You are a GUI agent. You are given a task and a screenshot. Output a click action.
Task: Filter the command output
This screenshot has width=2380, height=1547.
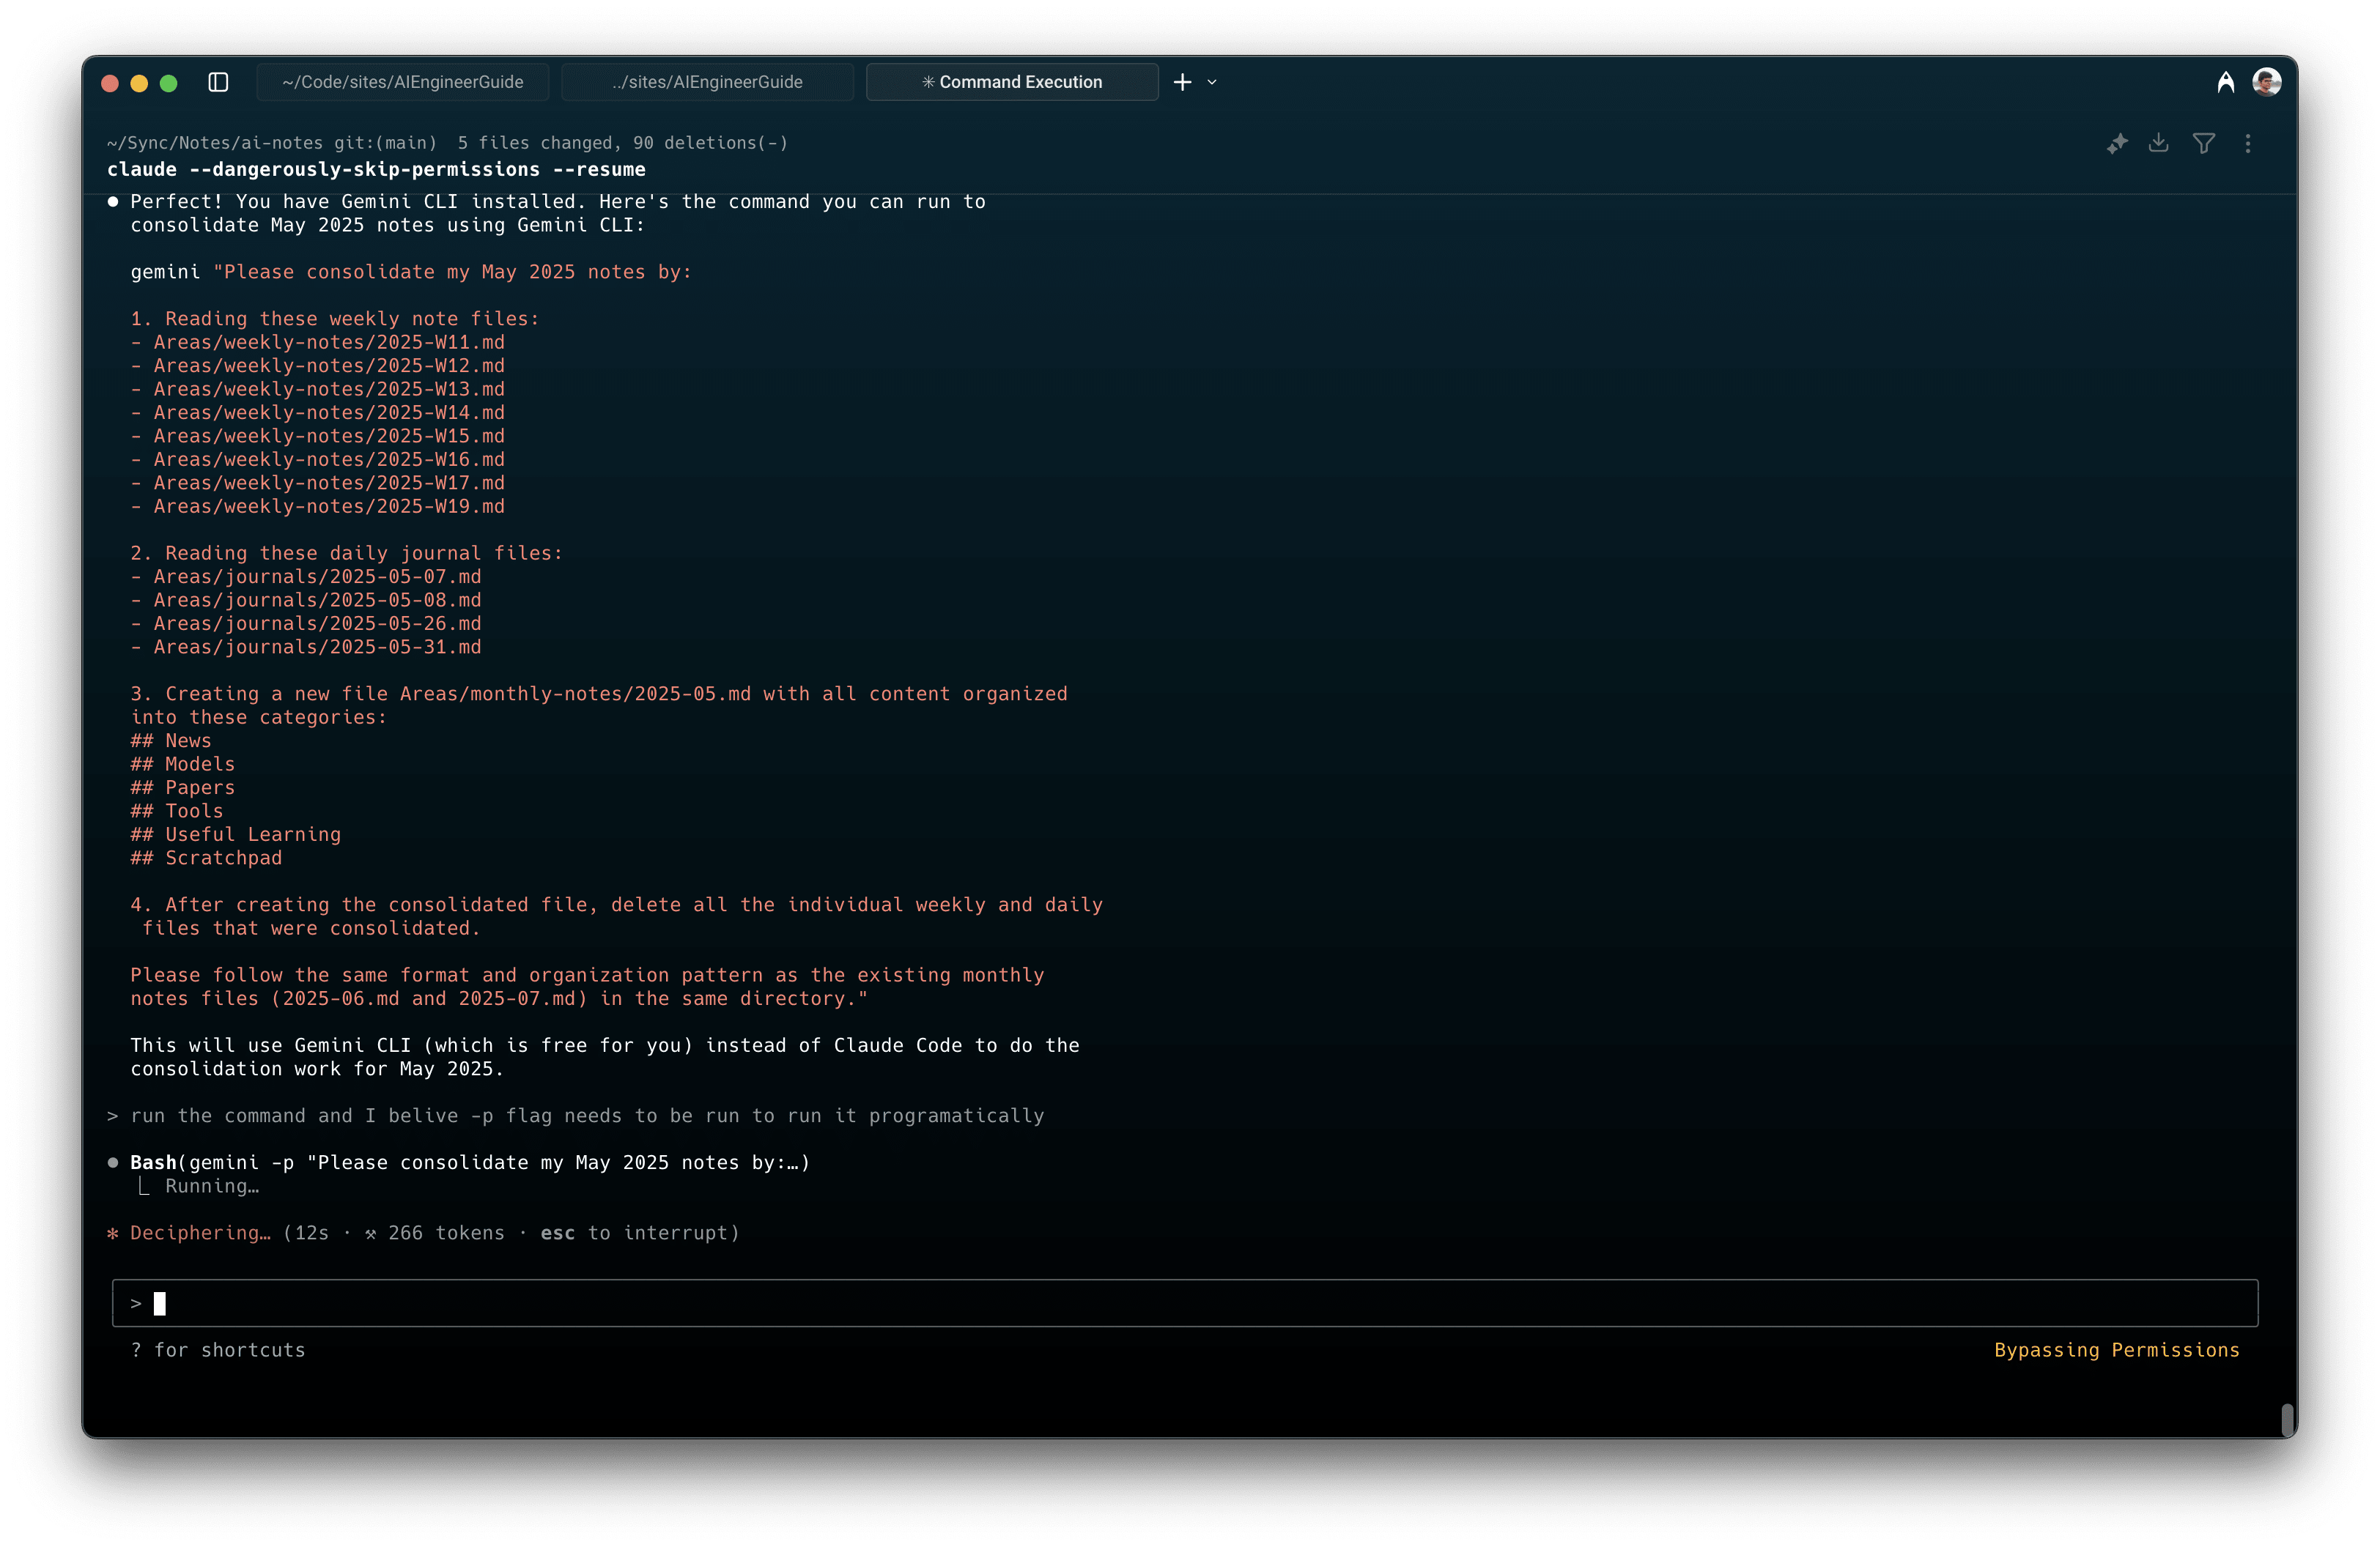click(x=2204, y=143)
